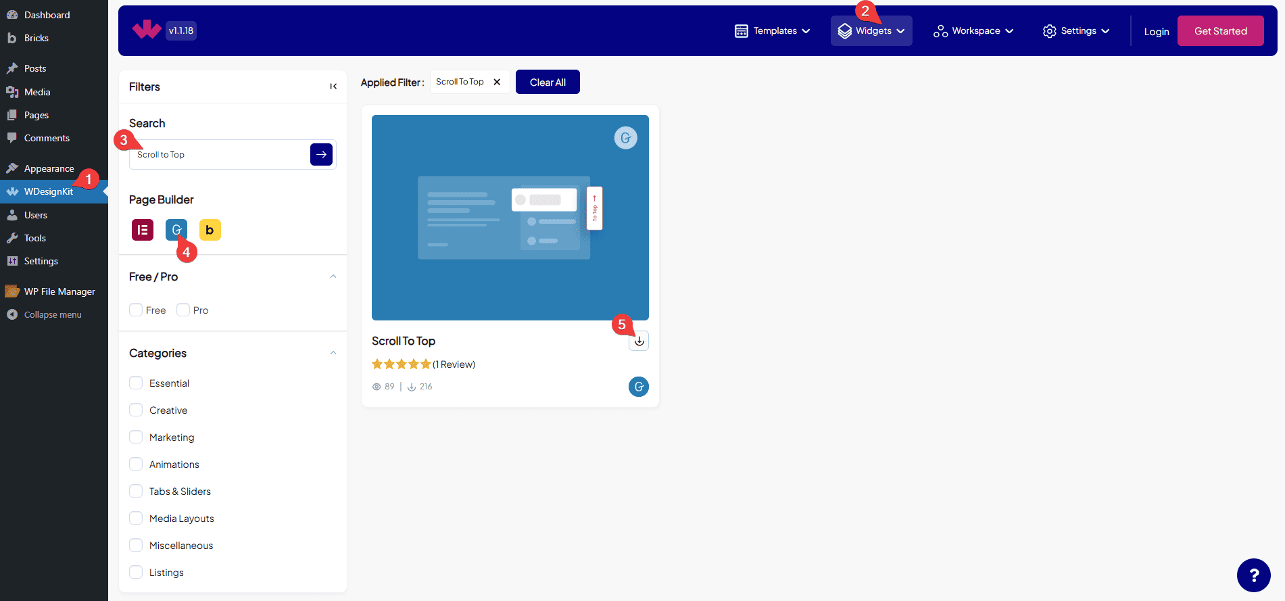Click the search submit arrow button
1285x601 pixels.
click(322, 154)
